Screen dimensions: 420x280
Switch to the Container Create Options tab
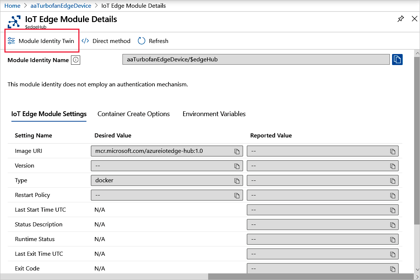point(134,114)
